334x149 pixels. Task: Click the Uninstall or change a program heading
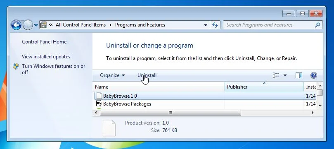(149, 46)
